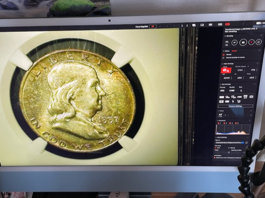Click the drive mode icon in Sub Settings

coord(222,97)
